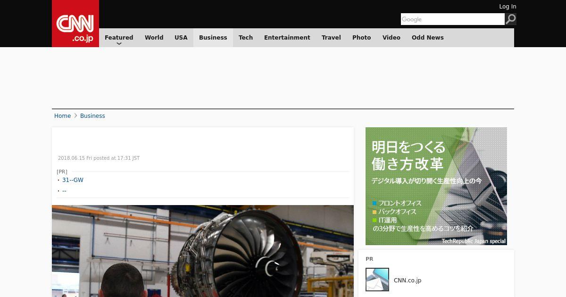Screen dimensions: 566x297
Task: Expand the Featured menu chevron
Action: [119, 43]
